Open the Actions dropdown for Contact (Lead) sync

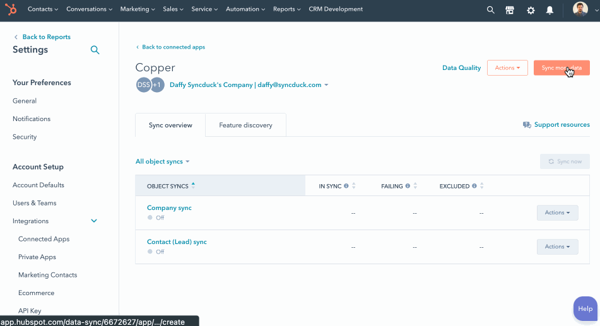tap(557, 247)
